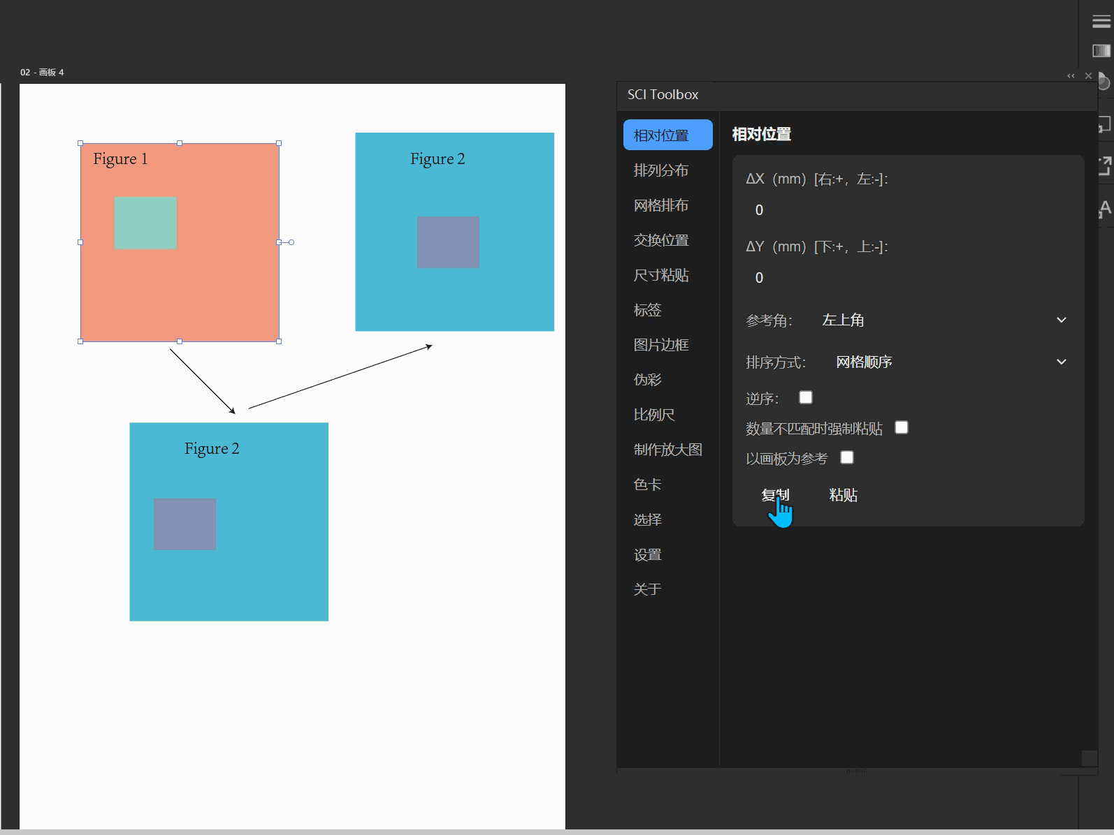Click the 粘贴 button
The width and height of the screenshot is (1114, 835).
point(843,495)
